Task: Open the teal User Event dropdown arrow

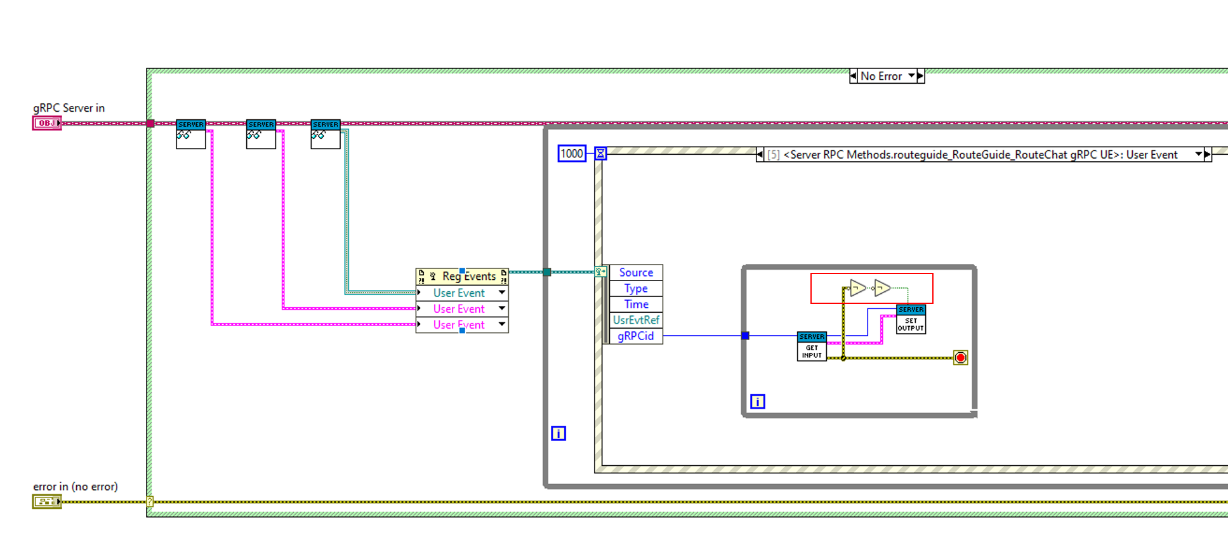Action: coord(501,293)
